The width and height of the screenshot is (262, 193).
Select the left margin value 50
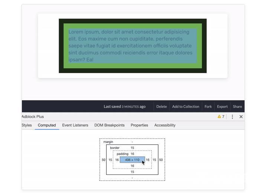point(104,160)
